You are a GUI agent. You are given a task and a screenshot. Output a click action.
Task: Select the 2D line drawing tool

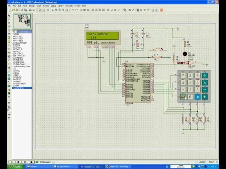(9, 71)
